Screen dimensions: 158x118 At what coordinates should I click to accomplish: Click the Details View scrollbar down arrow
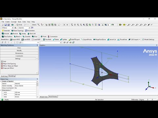[x=37, y=97]
